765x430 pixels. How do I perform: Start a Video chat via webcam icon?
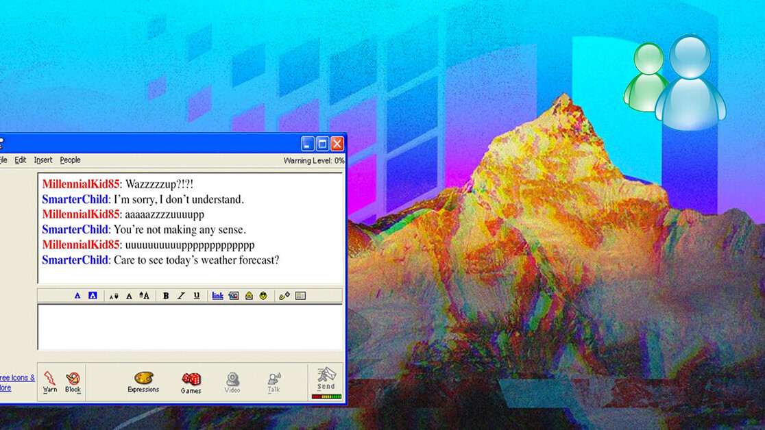232,379
